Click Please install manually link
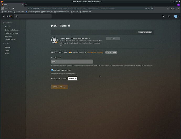 (x=95, y=52)
